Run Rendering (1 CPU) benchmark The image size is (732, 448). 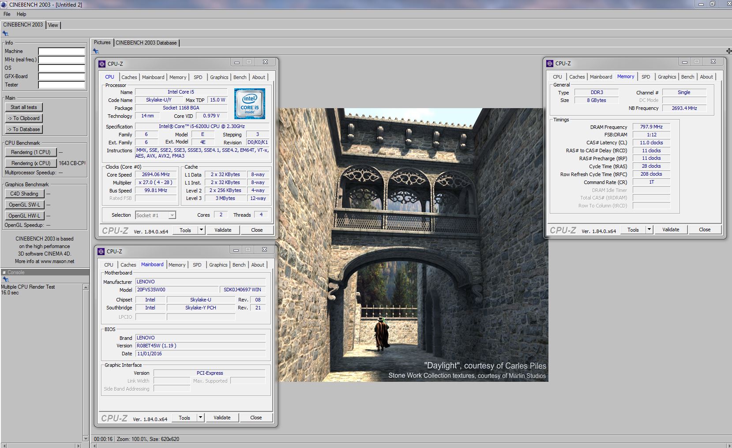(31, 152)
